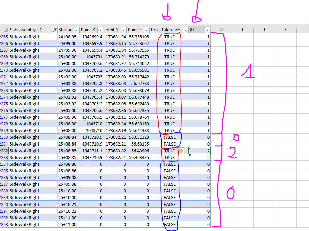This screenshot has height=231, width=309.
Task: Select Station cell in row 2290
Action: tap(69, 205)
